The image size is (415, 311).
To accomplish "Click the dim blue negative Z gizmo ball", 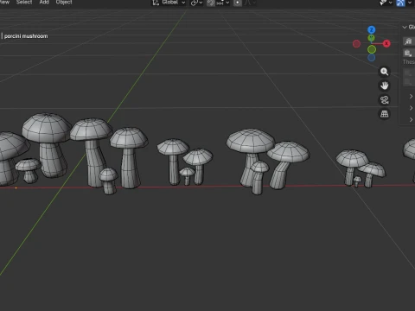I will [x=372, y=58].
